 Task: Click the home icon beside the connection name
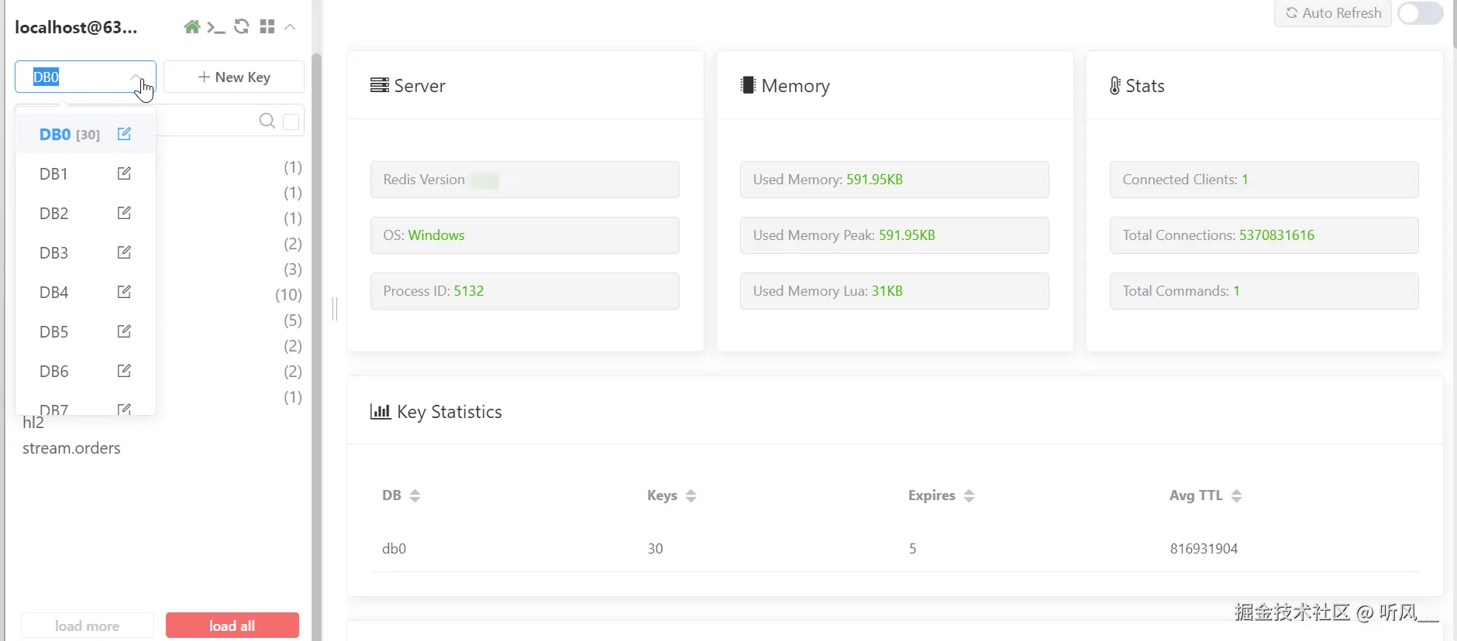(x=191, y=27)
